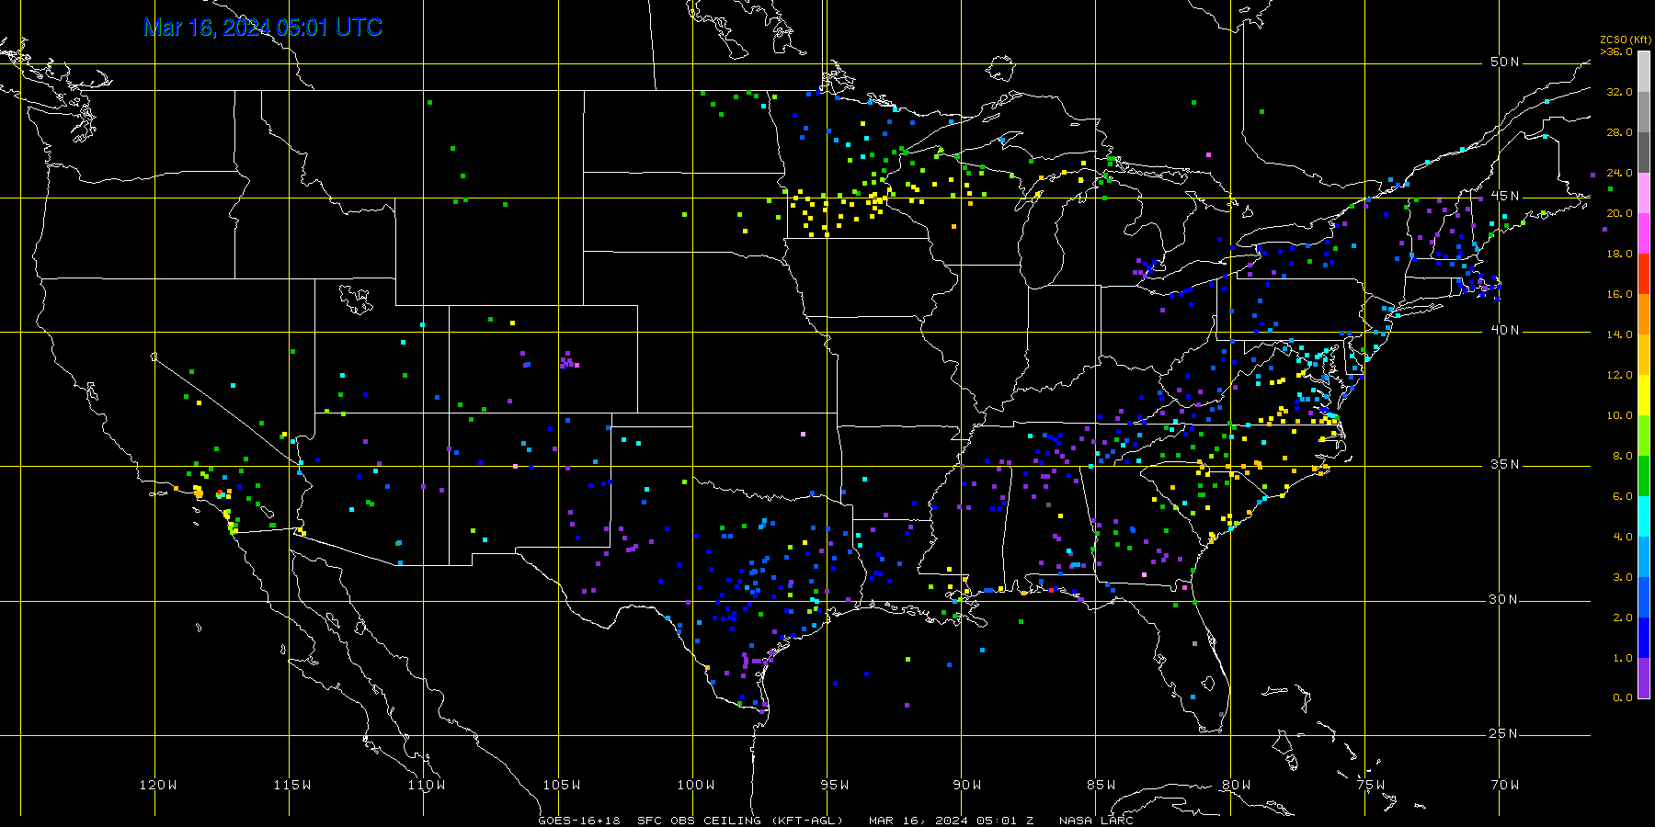This screenshot has height=827, width=1655.
Task: Click the 80 W longitude label
Action: pos(1237,785)
